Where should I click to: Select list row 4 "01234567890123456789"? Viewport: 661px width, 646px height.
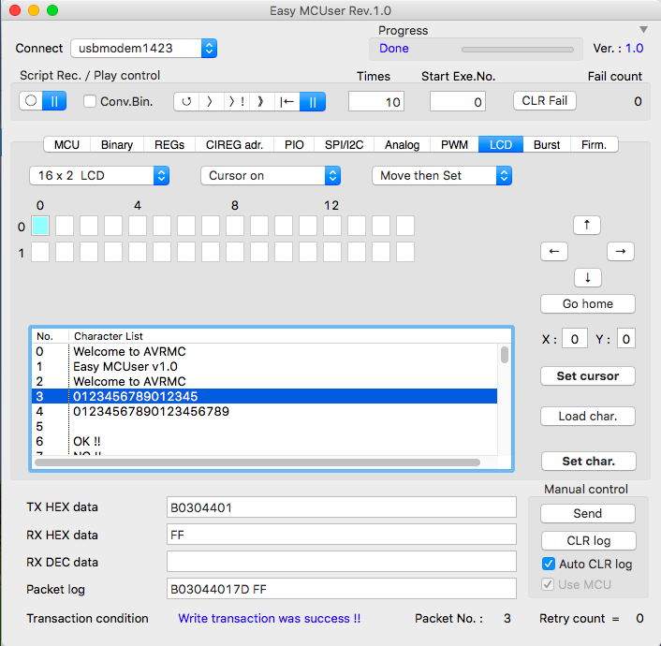point(265,411)
